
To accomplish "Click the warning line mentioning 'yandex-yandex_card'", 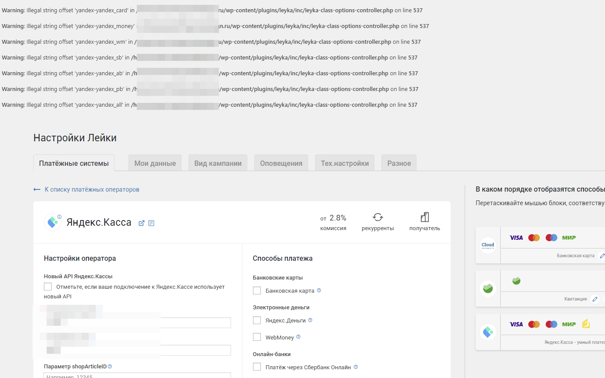I will point(212,10).
